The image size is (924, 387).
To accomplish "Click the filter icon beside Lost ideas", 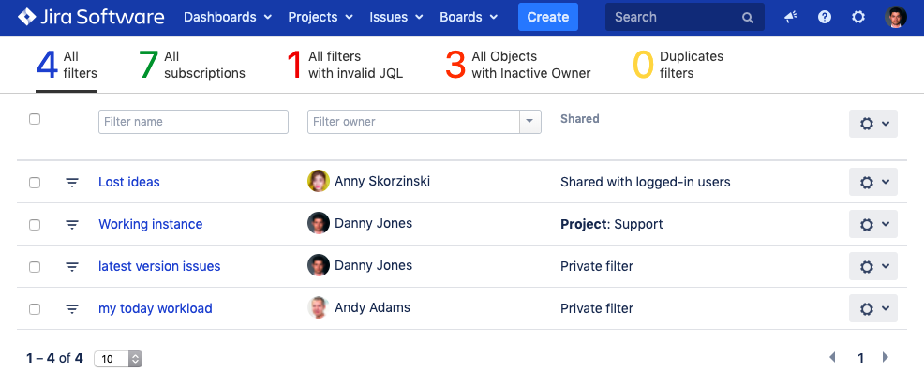I will tap(72, 183).
